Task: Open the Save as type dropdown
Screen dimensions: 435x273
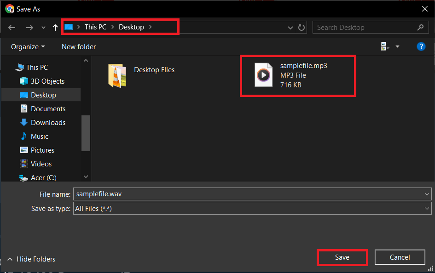Action: point(427,208)
